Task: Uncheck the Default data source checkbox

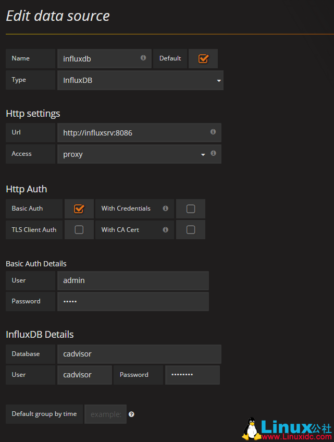Action: pos(203,59)
